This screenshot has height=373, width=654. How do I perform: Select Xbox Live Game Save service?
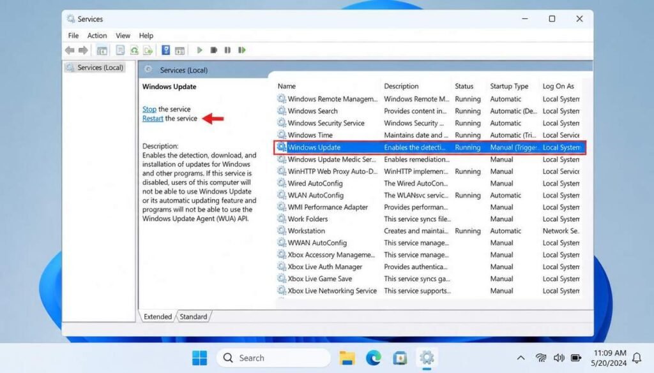pos(429,279)
